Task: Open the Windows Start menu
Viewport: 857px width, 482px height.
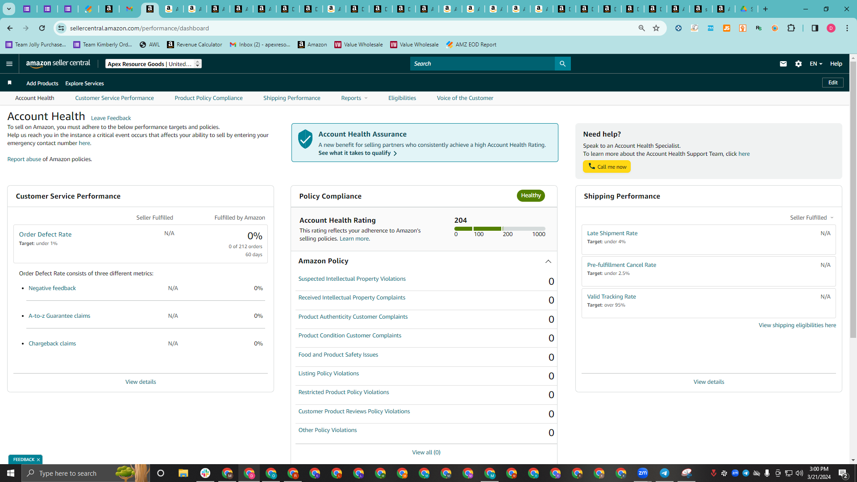Action: (x=11, y=473)
